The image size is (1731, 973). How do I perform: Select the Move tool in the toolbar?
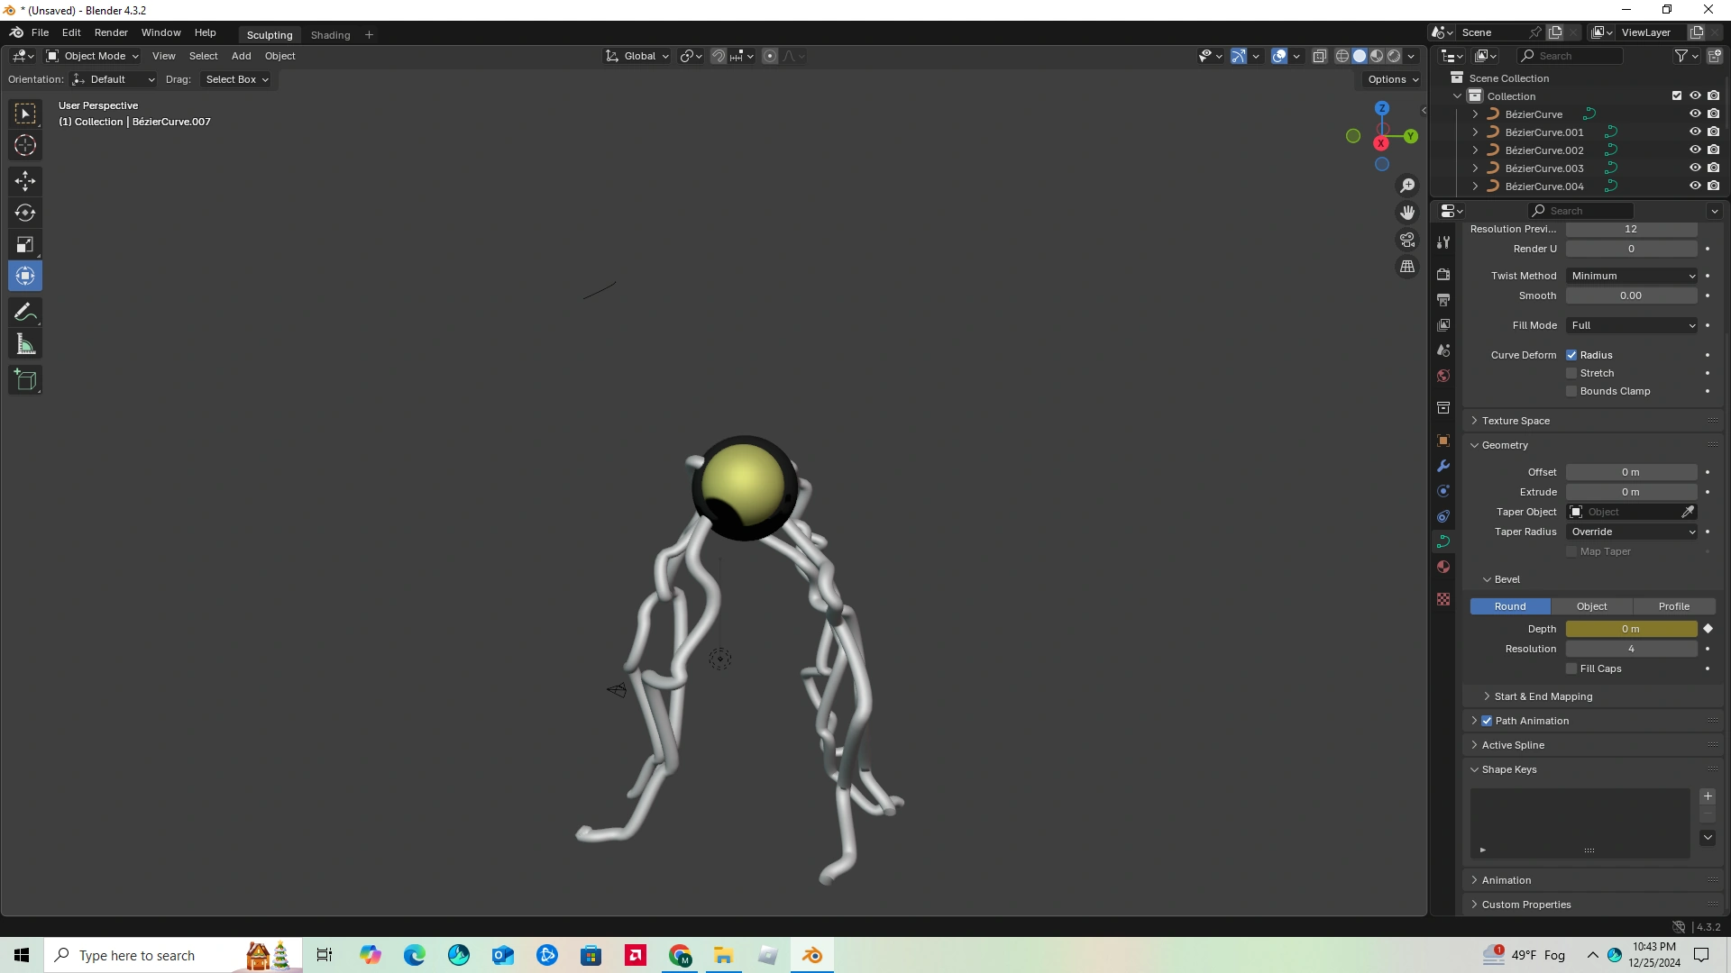coord(25,181)
